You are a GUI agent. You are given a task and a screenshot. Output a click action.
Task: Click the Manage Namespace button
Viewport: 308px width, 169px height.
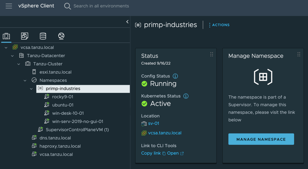[261, 139]
